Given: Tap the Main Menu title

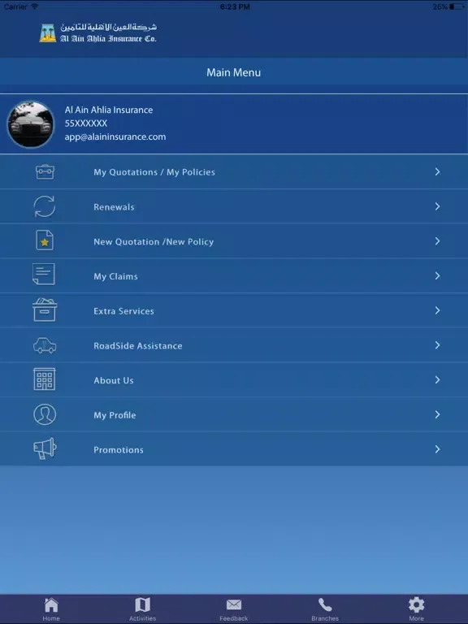Looking at the screenshot, I should point(234,72).
